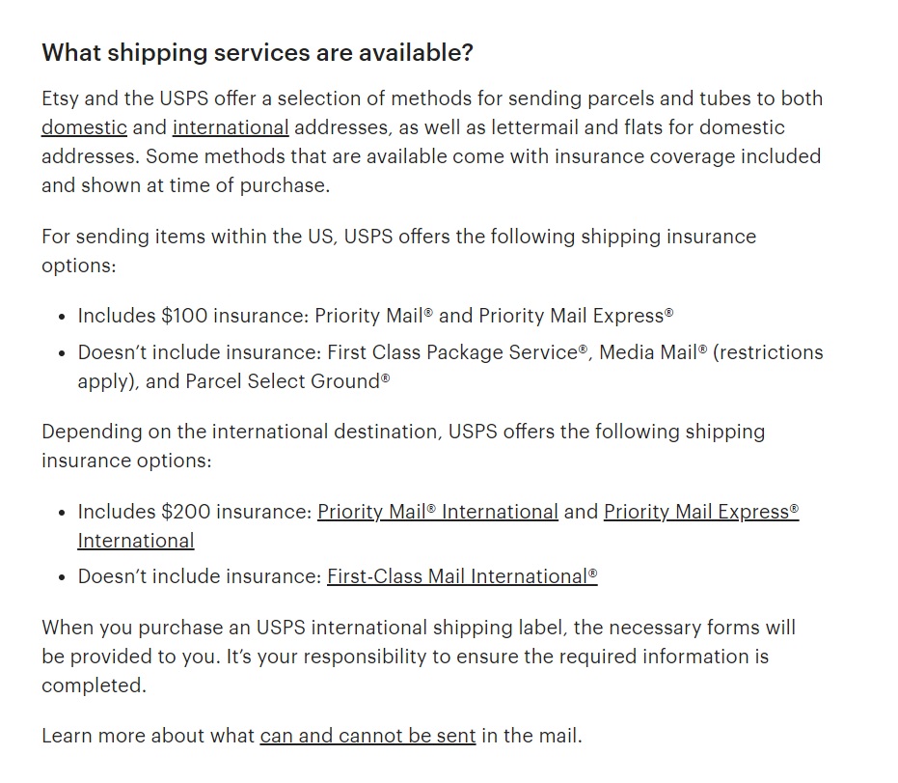Open the Priority Mail Express® International link
The image size is (898, 783).
(700, 512)
